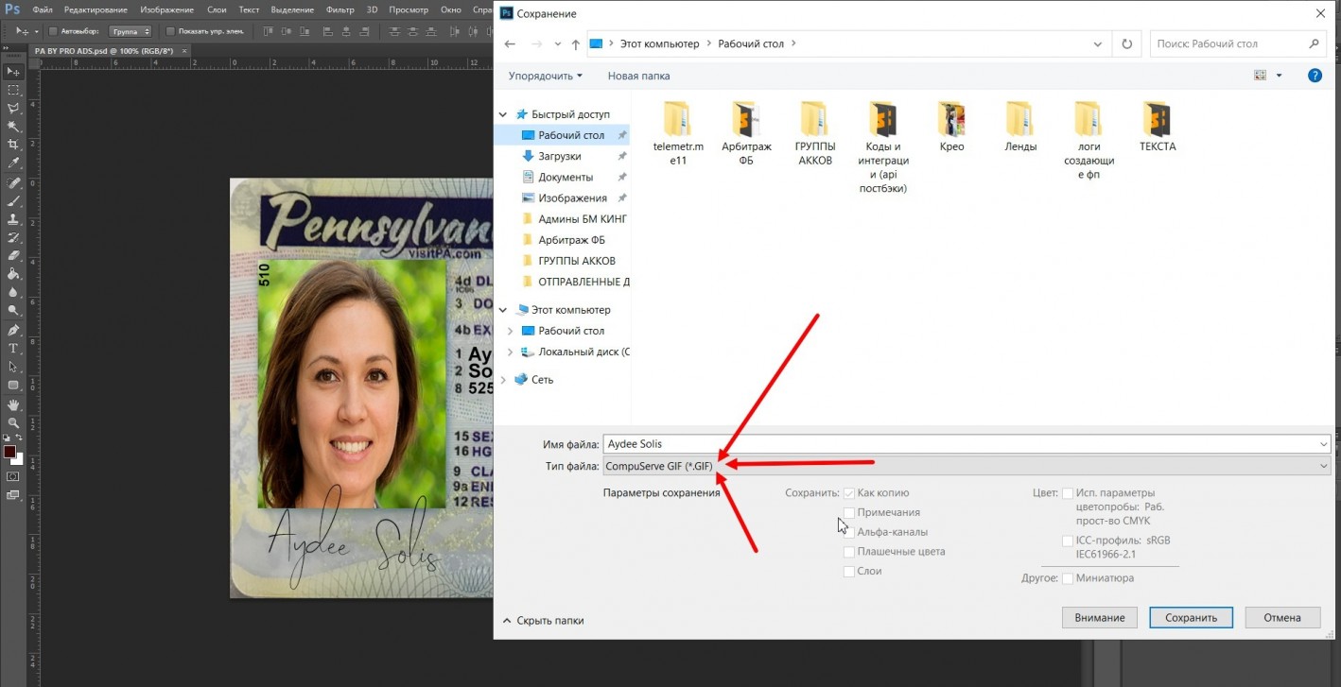
Task: Click the background color swatch
Action: [x=16, y=458]
